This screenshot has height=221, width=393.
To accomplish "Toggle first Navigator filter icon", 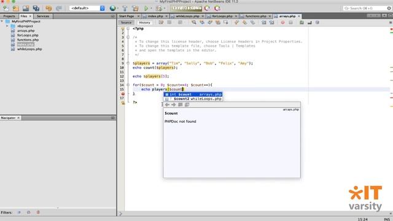I will click(x=19, y=212).
